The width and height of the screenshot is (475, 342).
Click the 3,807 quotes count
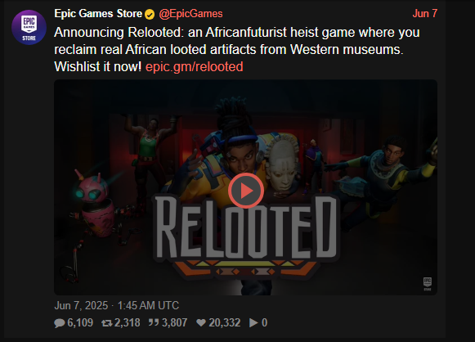point(174,322)
